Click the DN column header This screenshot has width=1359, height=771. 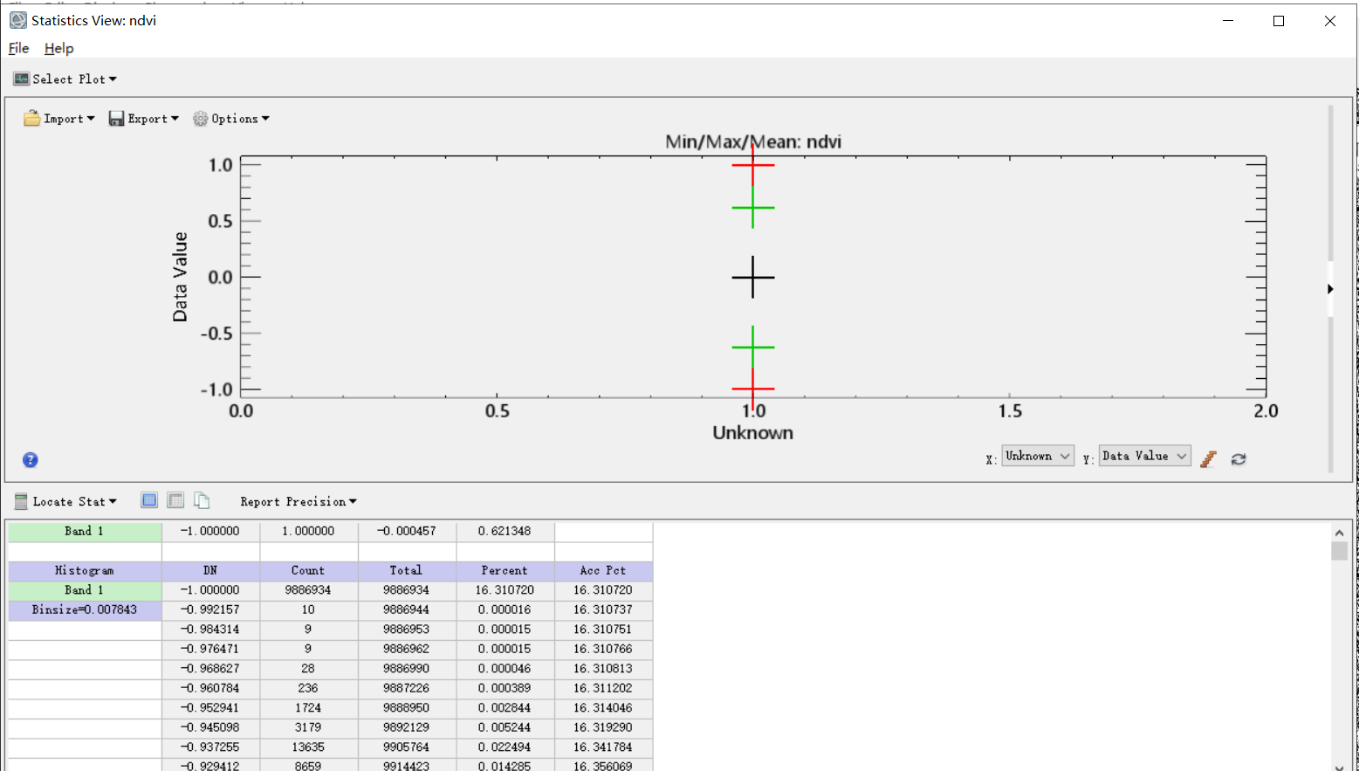pyautogui.click(x=210, y=570)
